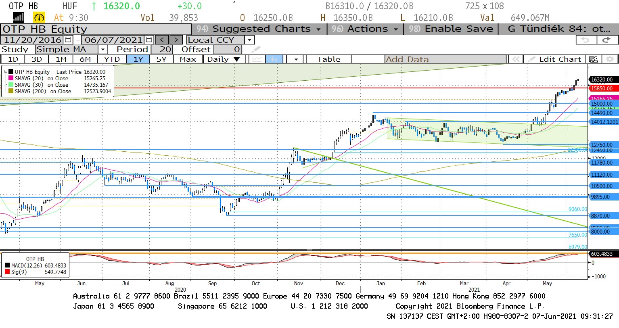Click G Tündiék 84 chart title
The width and height of the screenshot is (619, 328).
(x=559, y=29)
